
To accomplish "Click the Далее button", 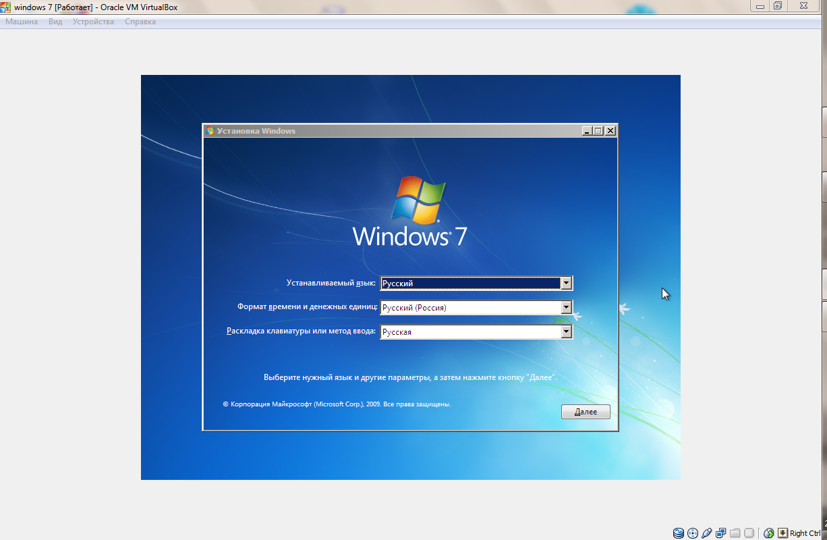I will 586,412.
